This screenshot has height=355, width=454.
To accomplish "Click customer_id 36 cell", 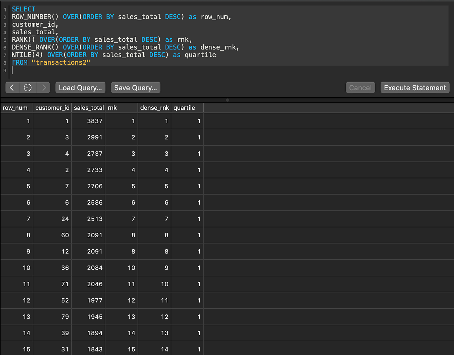I will (52, 268).
